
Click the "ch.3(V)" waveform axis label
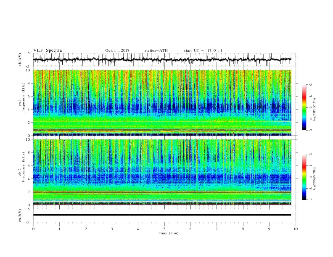point(20,215)
